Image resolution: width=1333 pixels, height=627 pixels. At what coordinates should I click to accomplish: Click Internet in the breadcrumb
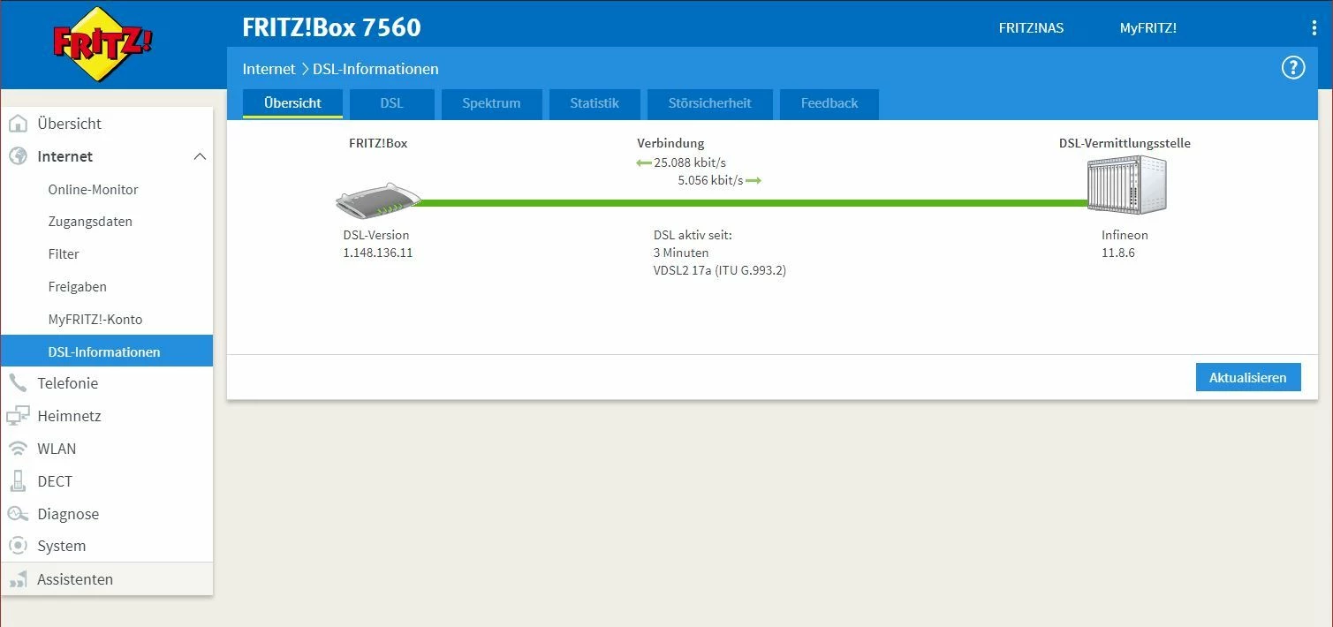coord(269,69)
